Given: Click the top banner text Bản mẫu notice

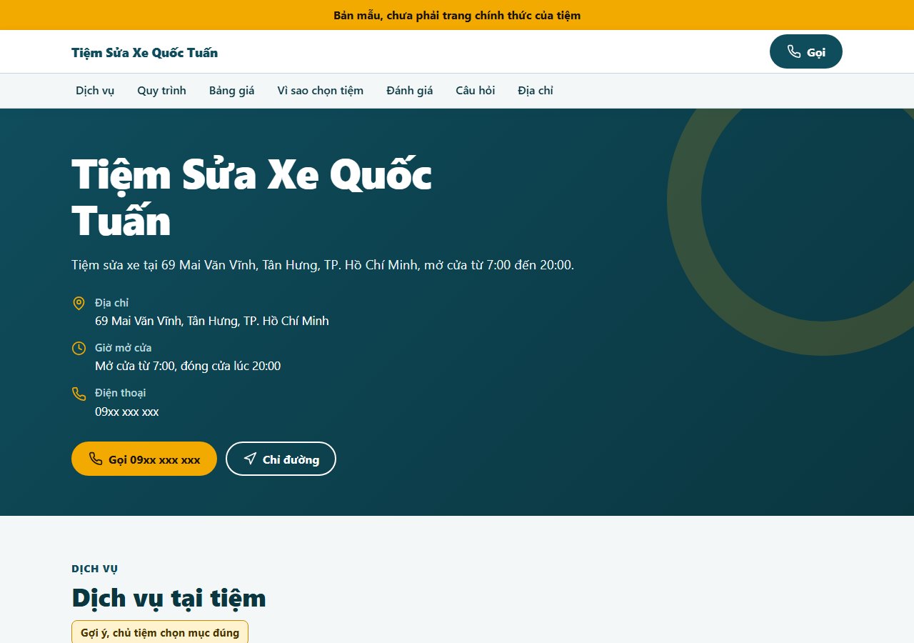Looking at the screenshot, I should click(x=457, y=15).
